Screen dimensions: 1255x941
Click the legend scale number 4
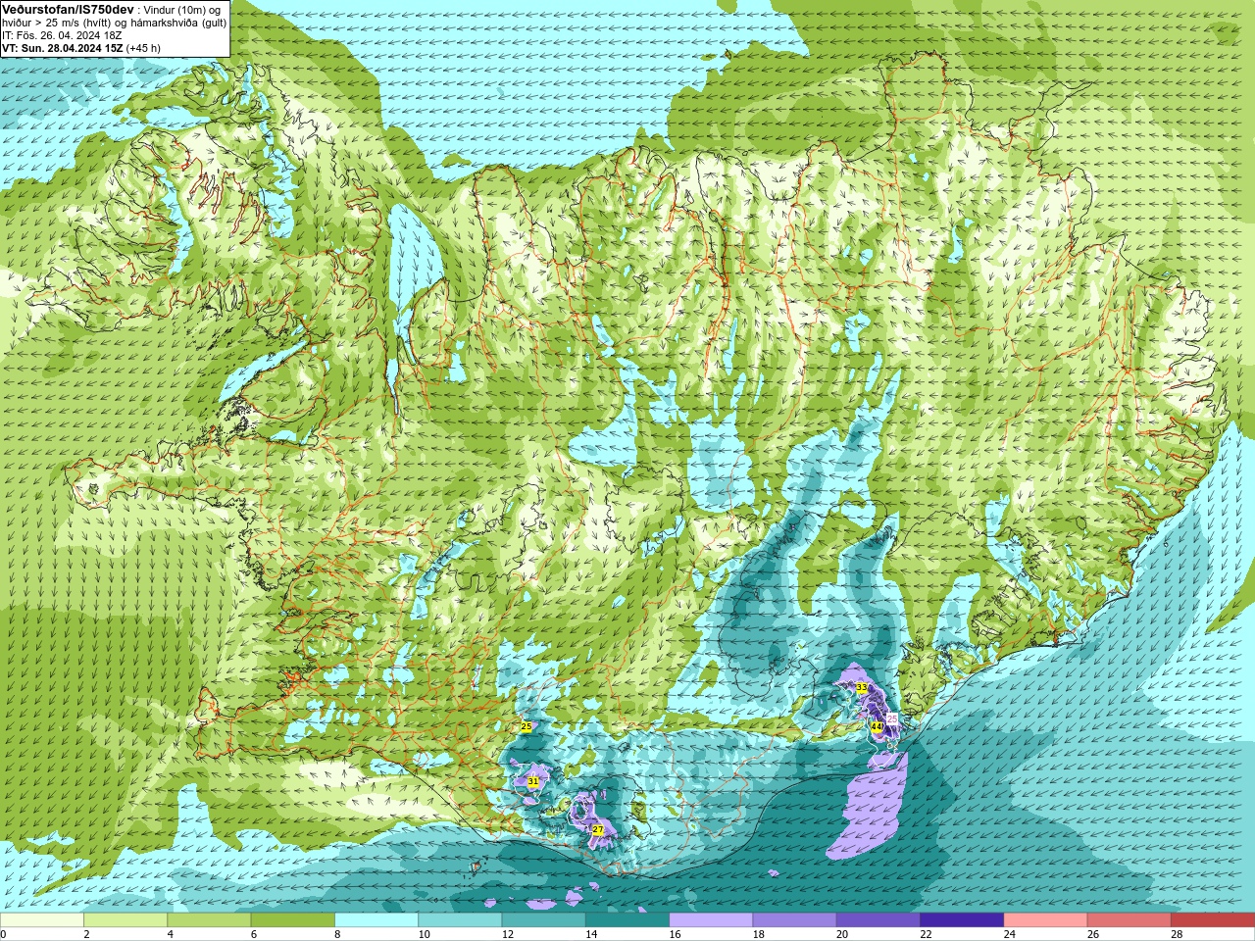[171, 934]
